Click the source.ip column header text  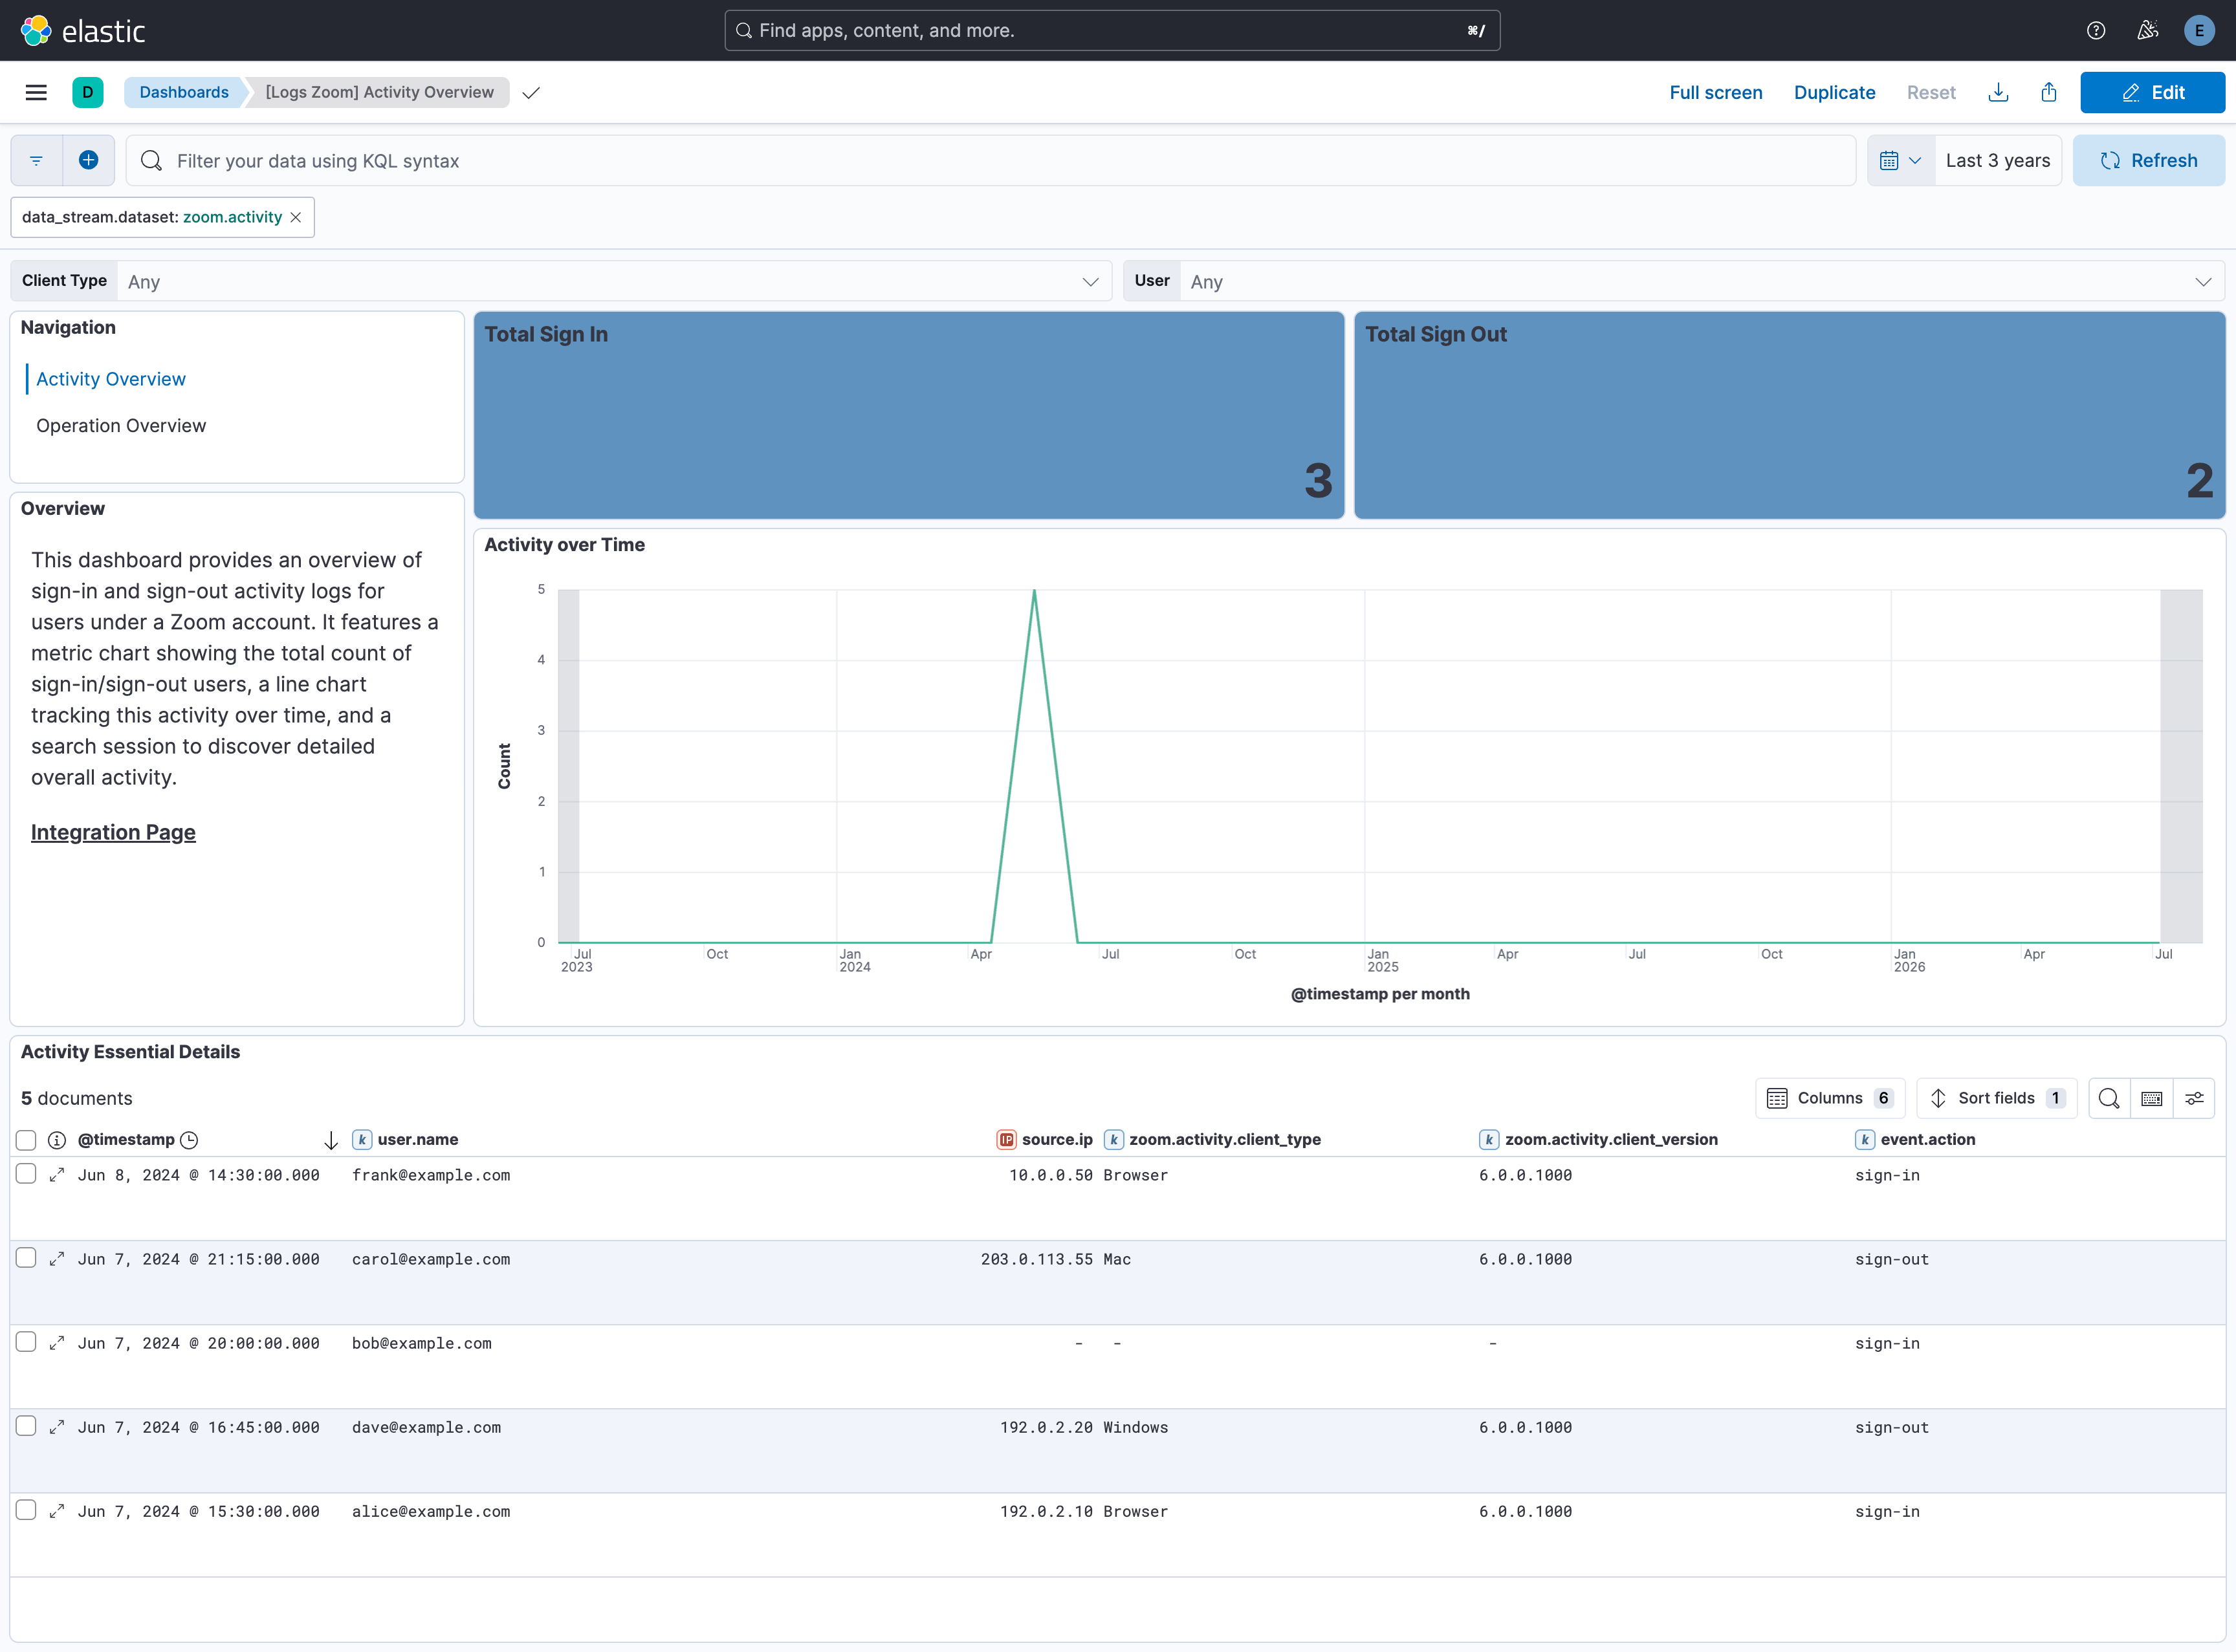pyautogui.click(x=1057, y=1140)
